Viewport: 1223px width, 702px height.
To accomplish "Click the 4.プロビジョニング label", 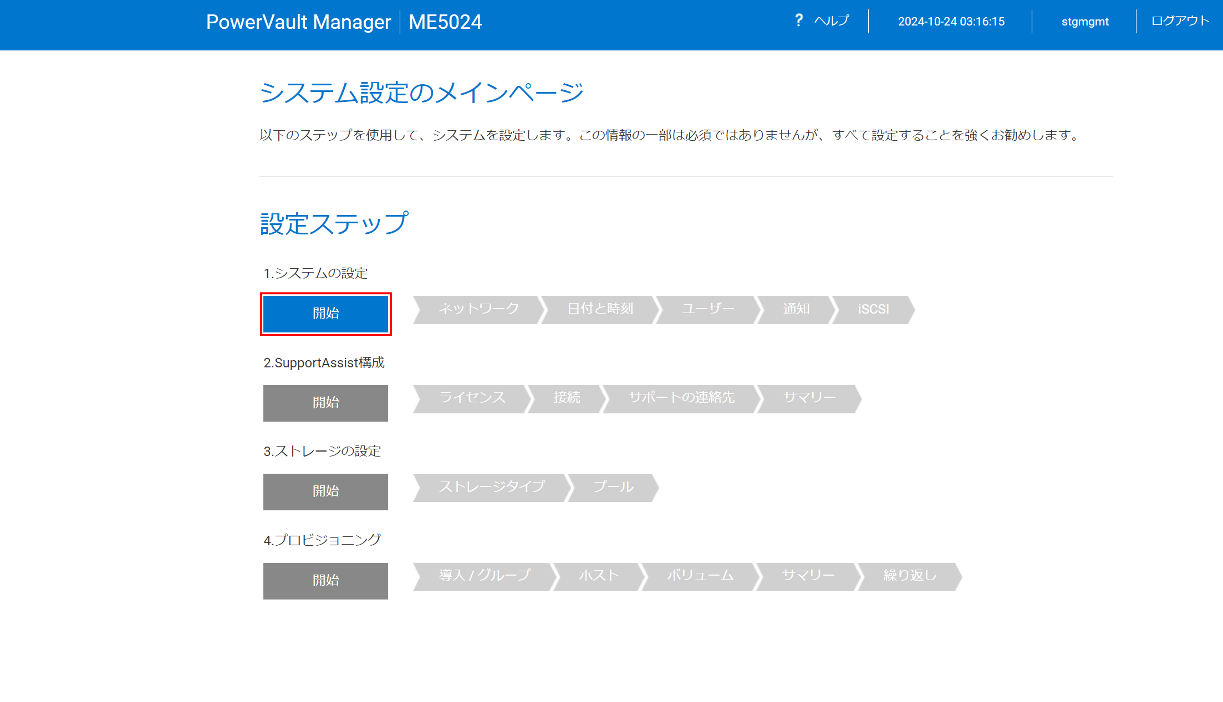I will (x=322, y=540).
